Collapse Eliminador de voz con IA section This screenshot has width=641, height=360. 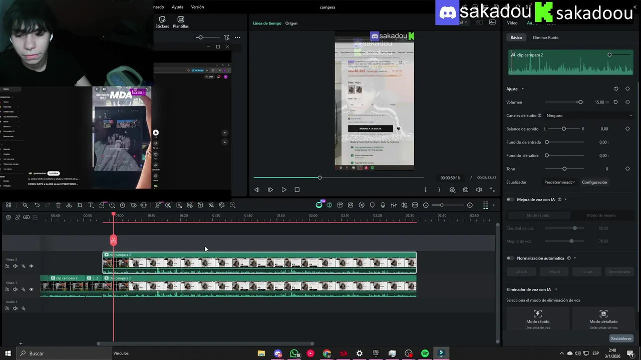pos(556,289)
